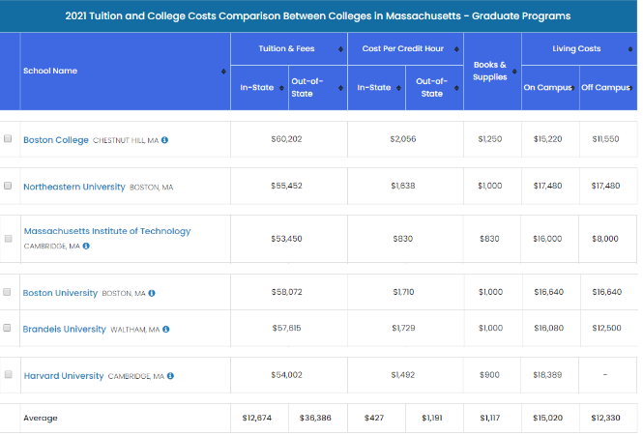This screenshot has width=643, height=436.
Task: Click MIT off-campus cost $8,000
Action: click(605, 239)
